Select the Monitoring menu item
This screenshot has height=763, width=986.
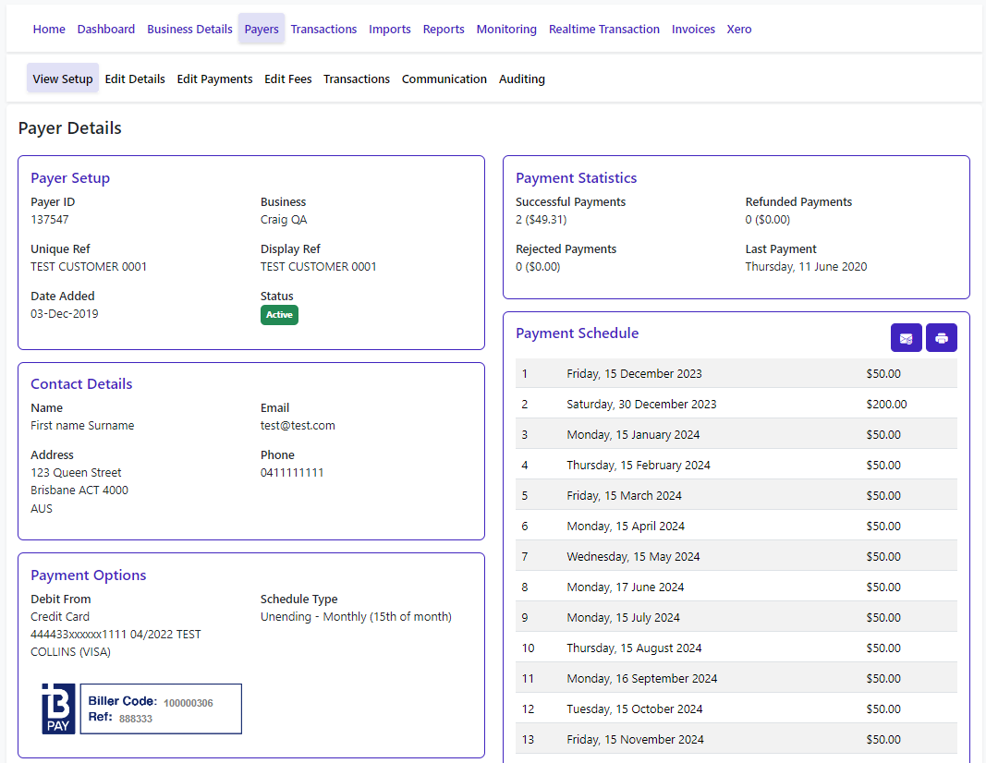(x=506, y=30)
